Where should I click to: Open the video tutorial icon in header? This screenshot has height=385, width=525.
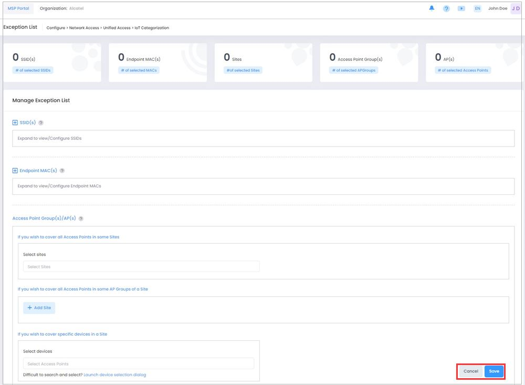coord(461,9)
